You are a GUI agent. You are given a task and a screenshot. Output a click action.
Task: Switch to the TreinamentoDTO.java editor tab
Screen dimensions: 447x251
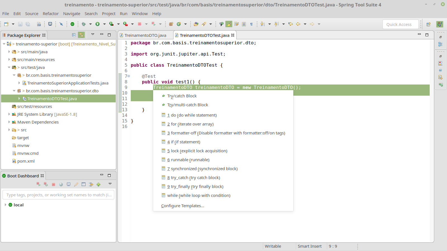(x=145, y=35)
